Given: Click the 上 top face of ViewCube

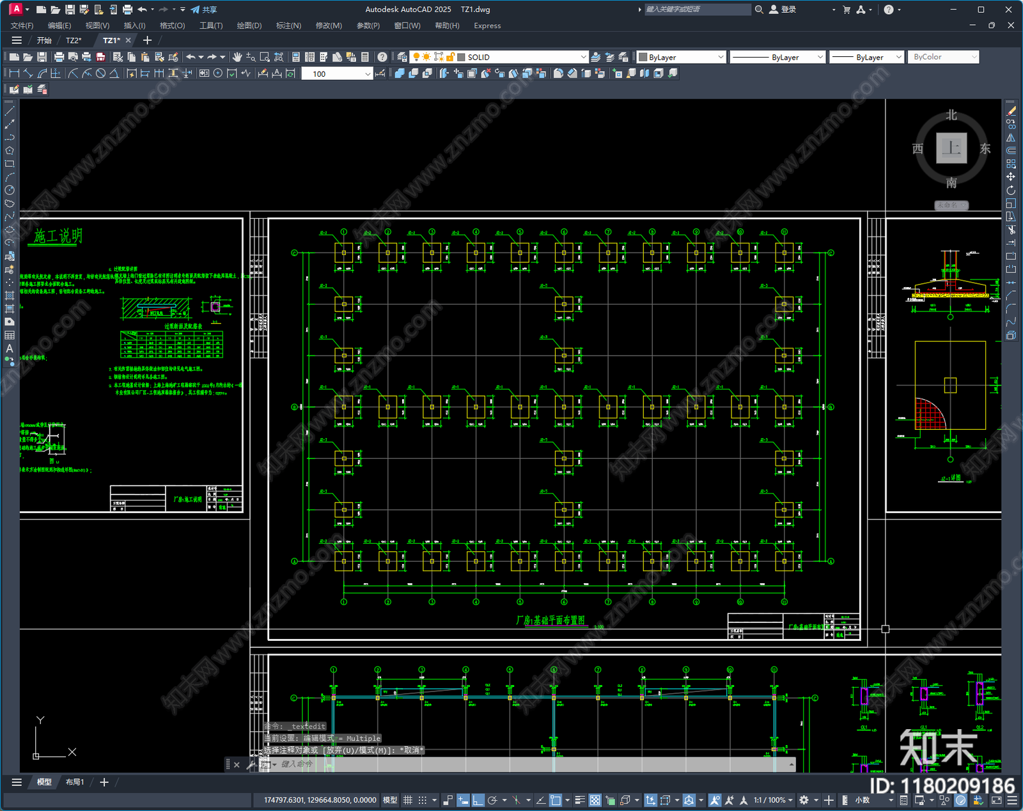Looking at the screenshot, I should tap(951, 148).
